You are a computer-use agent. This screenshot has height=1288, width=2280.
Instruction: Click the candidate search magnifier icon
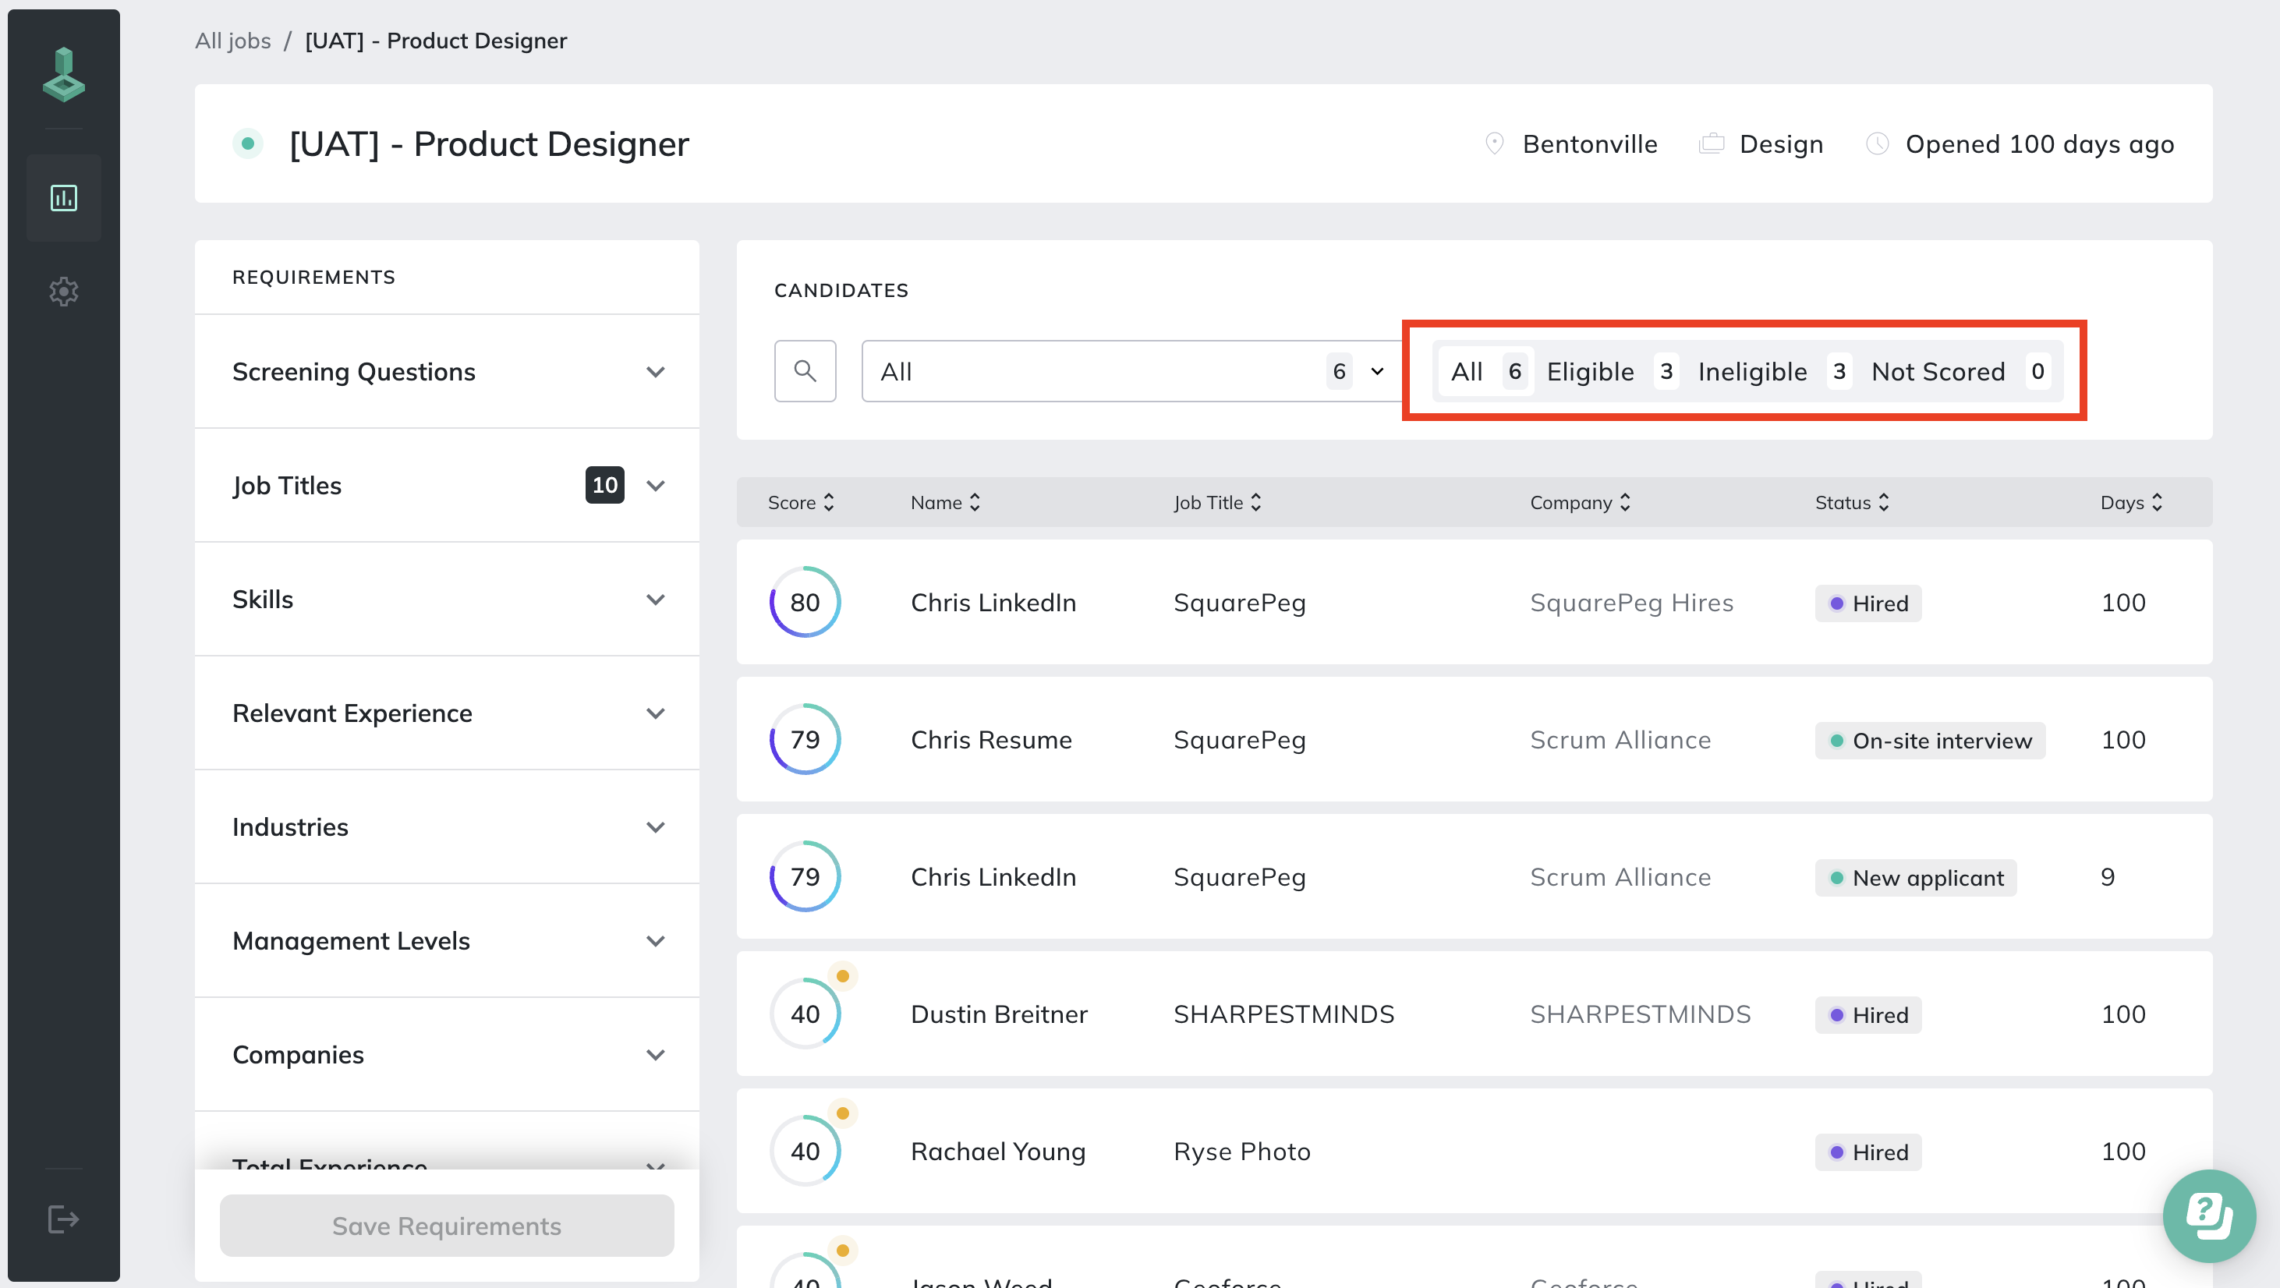pyautogui.click(x=805, y=371)
